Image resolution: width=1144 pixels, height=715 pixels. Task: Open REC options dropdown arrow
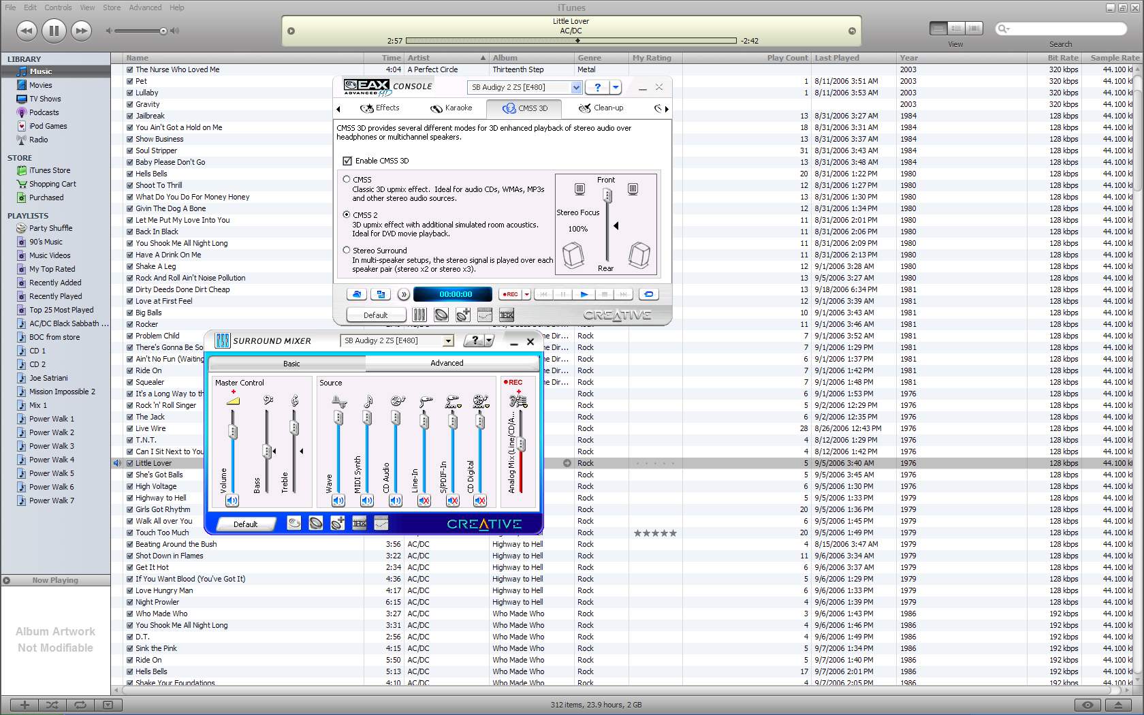[526, 294]
